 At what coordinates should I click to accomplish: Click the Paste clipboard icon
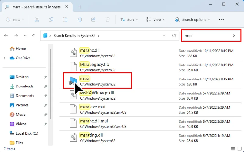tap(65, 19)
